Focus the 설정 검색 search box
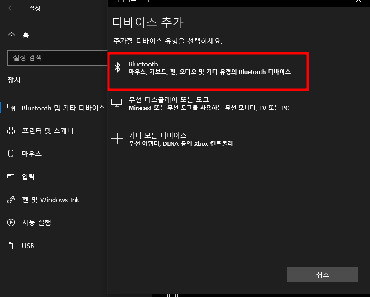The width and height of the screenshot is (370, 297). [x=57, y=57]
